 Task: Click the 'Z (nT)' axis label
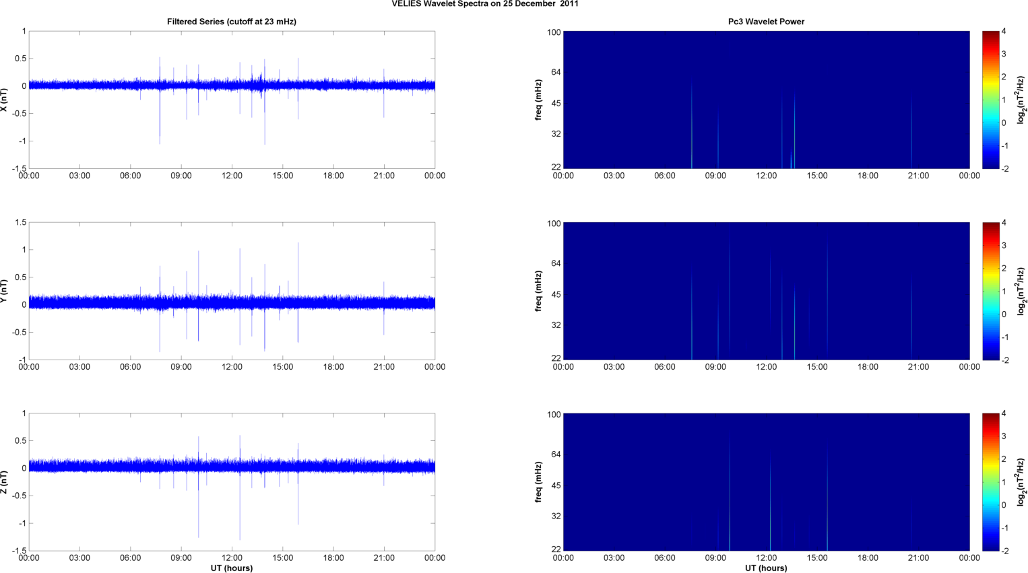[x=5, y=482]
